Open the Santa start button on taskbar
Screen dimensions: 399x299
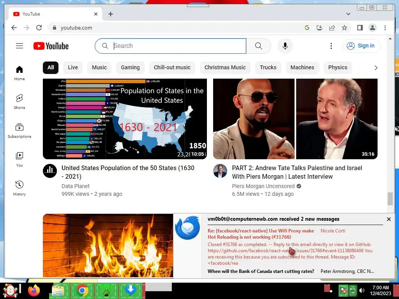pos(10,291)
